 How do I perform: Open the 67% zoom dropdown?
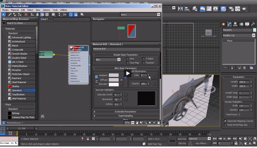[133, 122]
